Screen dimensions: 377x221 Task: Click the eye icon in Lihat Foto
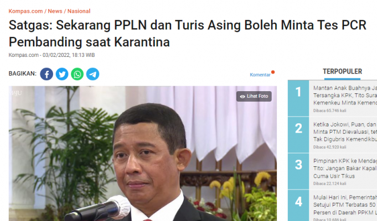(242, 97)
